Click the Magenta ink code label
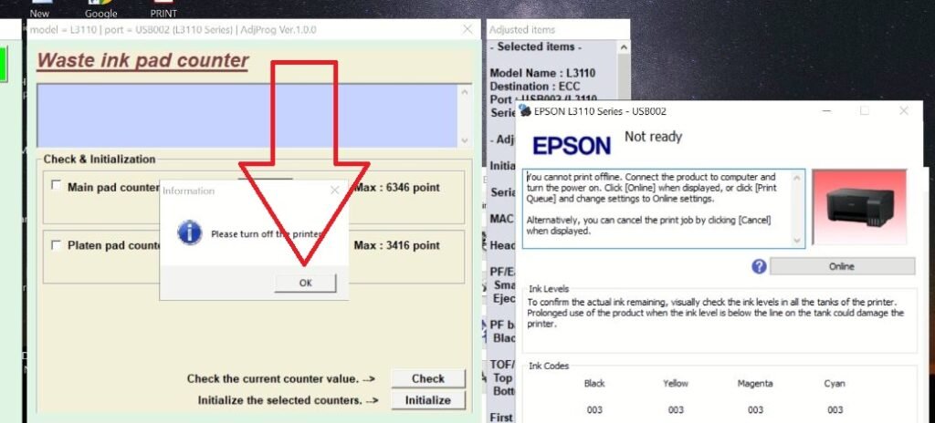The width and height of the screenshot is (935, 423). [x=755, y=383]
